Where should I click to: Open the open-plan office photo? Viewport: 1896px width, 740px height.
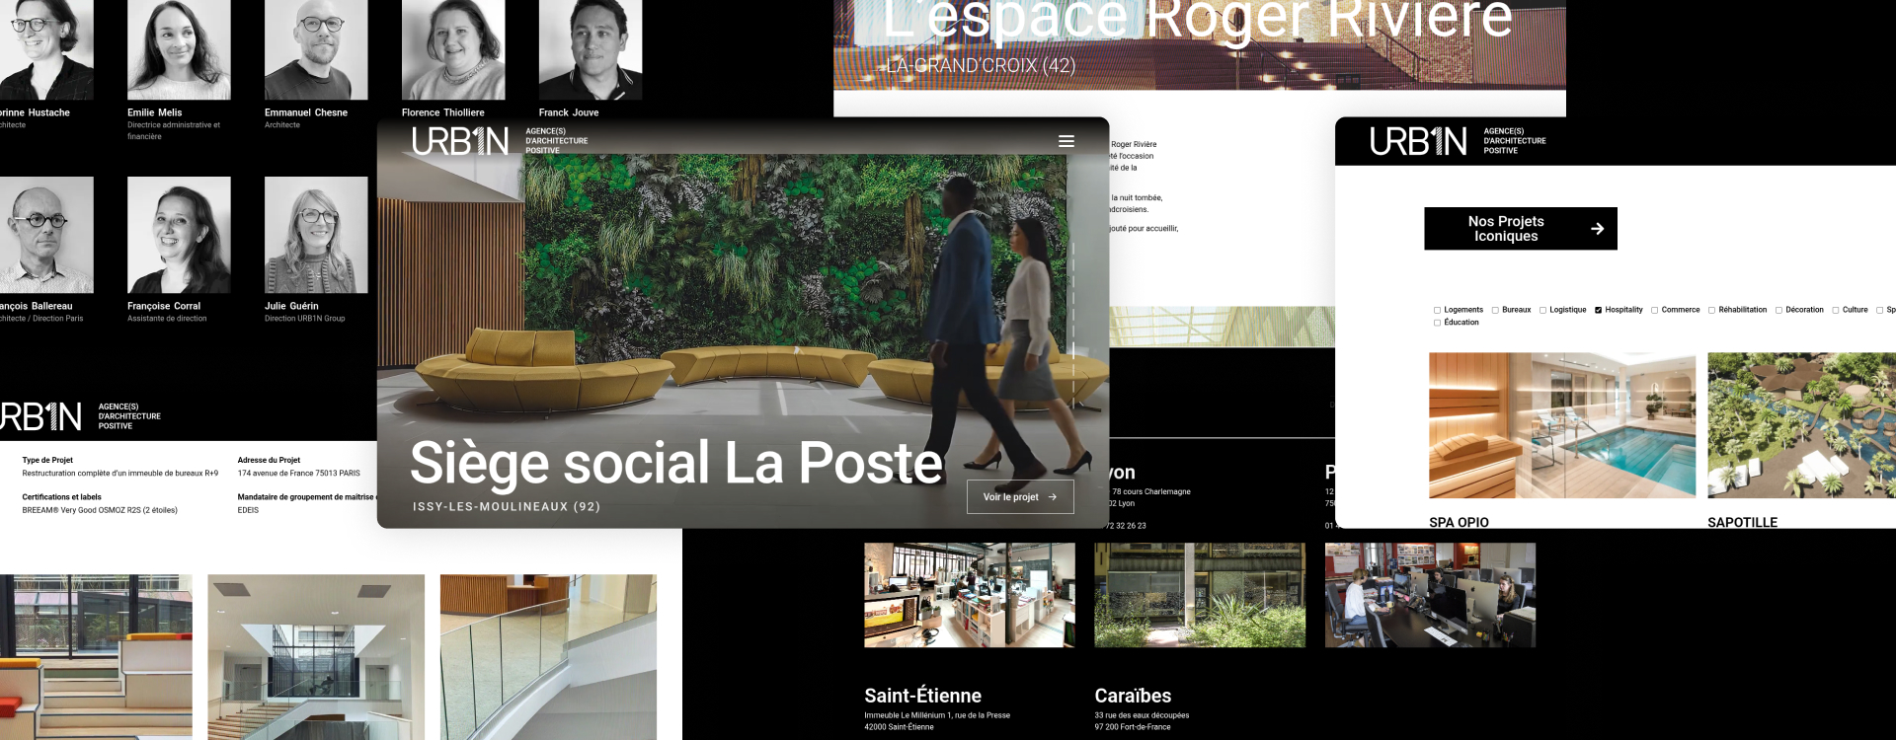coord(970,595)
